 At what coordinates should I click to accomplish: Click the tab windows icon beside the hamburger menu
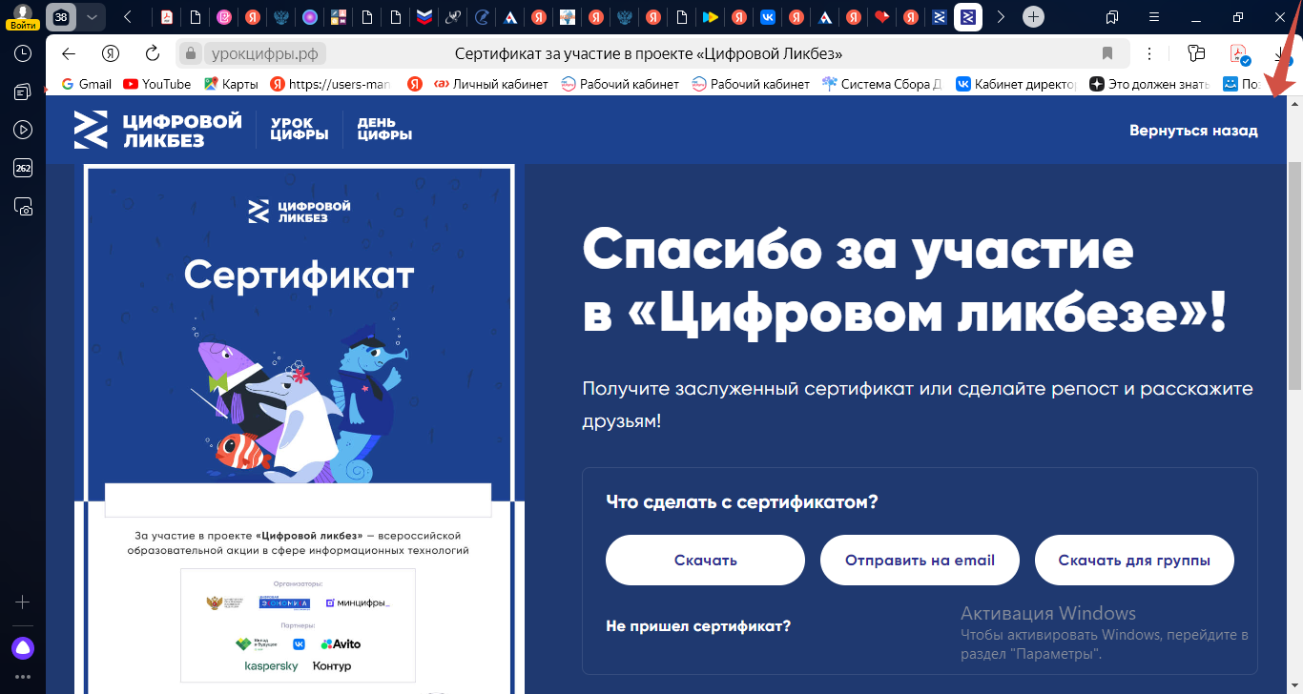[x=1112, y=16]
